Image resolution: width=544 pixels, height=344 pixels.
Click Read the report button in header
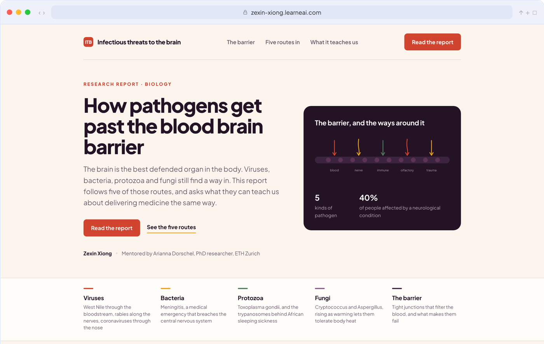(x=432, y=42)
